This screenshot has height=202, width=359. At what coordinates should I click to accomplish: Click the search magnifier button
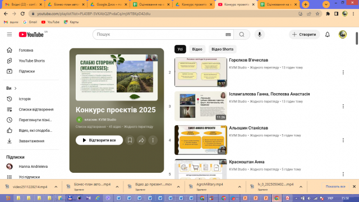tap(242, 34)
